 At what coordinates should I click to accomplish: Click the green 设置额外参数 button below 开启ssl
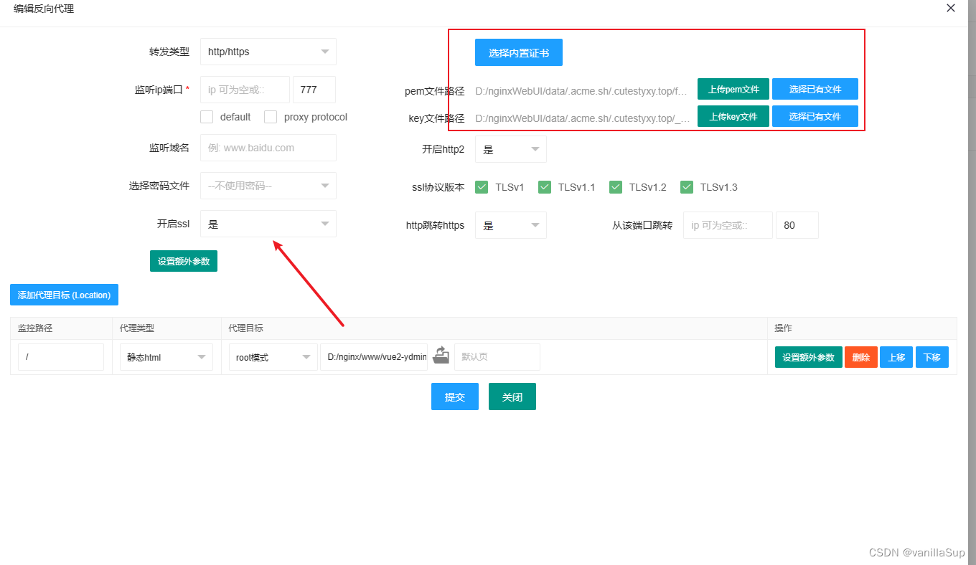[x=184, y=261]
